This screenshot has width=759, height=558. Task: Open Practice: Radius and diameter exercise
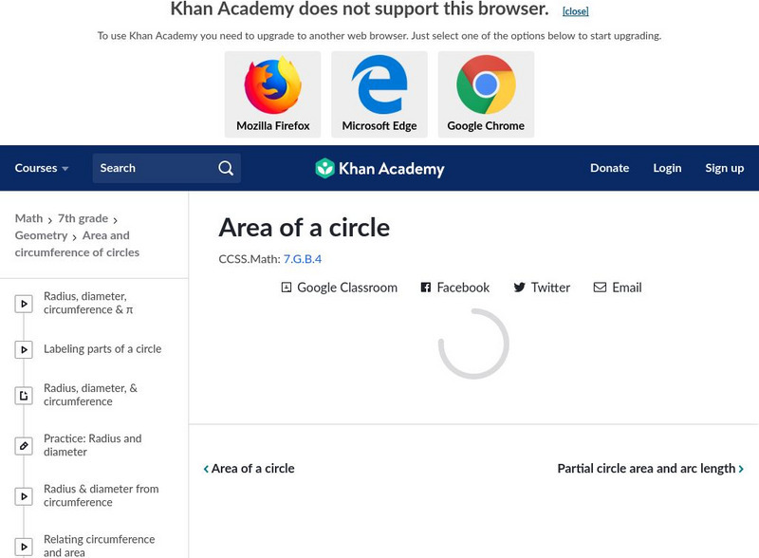92,445
